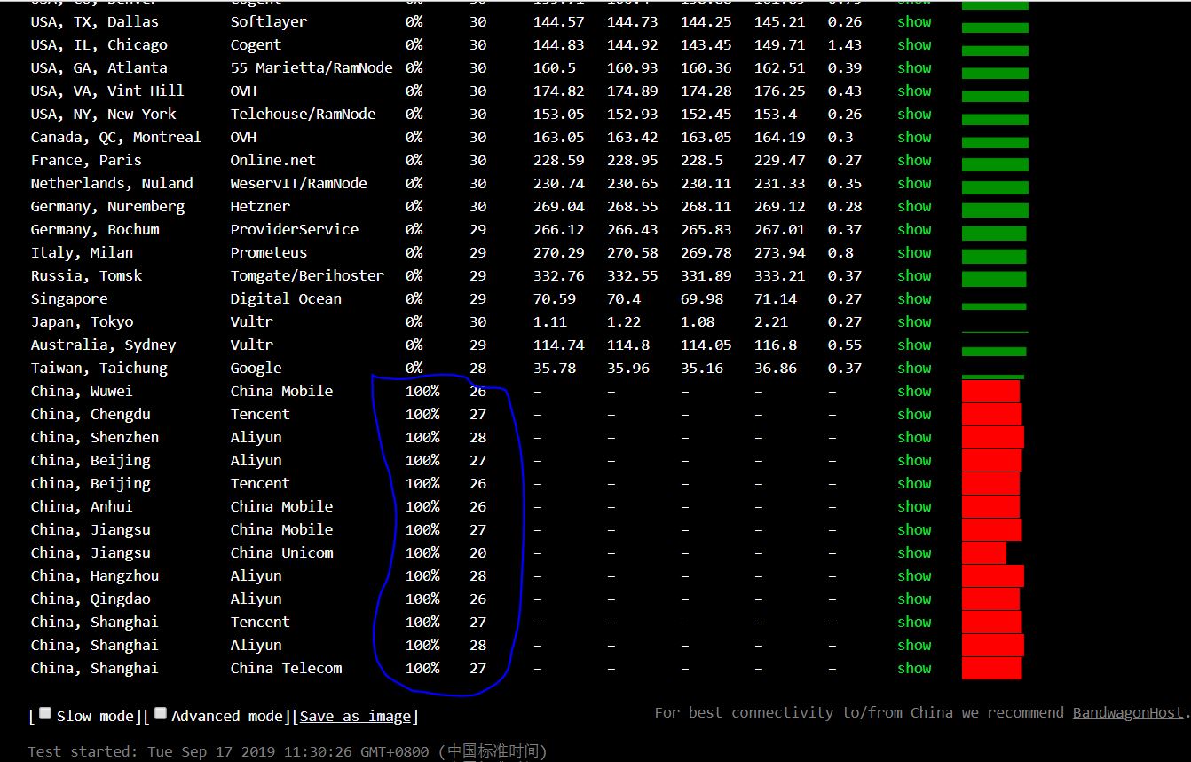
Task: Show details for Shanghai China Telecom row
Action: click(914, 668)
